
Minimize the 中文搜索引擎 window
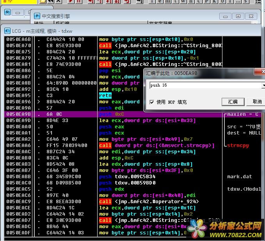[225, 16]
